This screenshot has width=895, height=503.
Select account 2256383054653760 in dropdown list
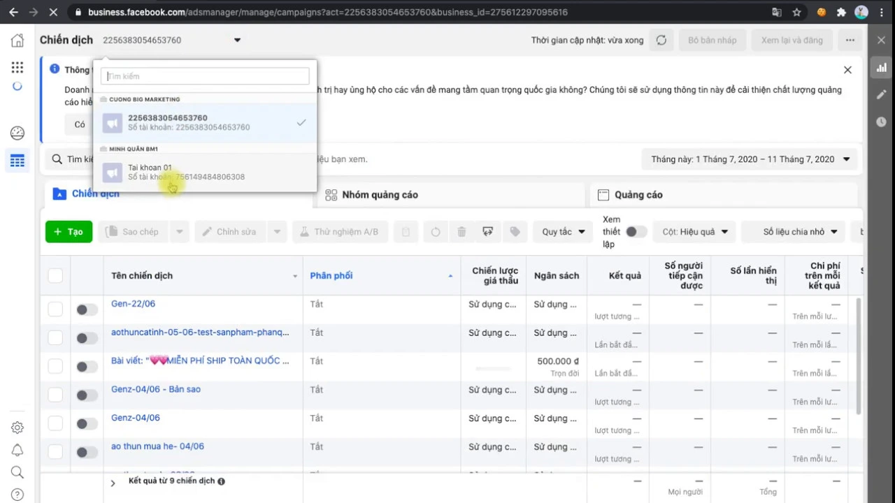[205, 123]
